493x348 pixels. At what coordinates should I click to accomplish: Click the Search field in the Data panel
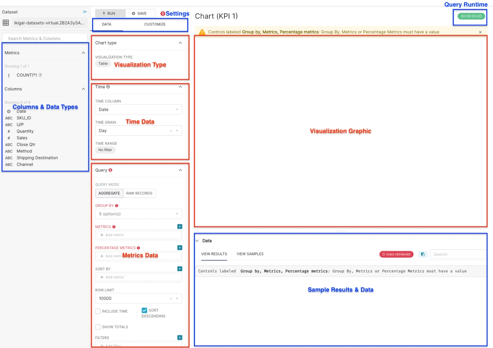point(458,254)
